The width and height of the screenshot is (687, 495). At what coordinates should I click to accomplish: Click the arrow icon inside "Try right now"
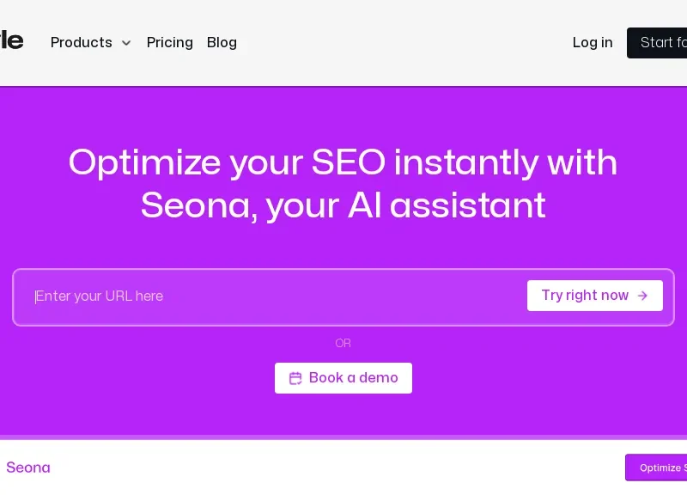642,296
